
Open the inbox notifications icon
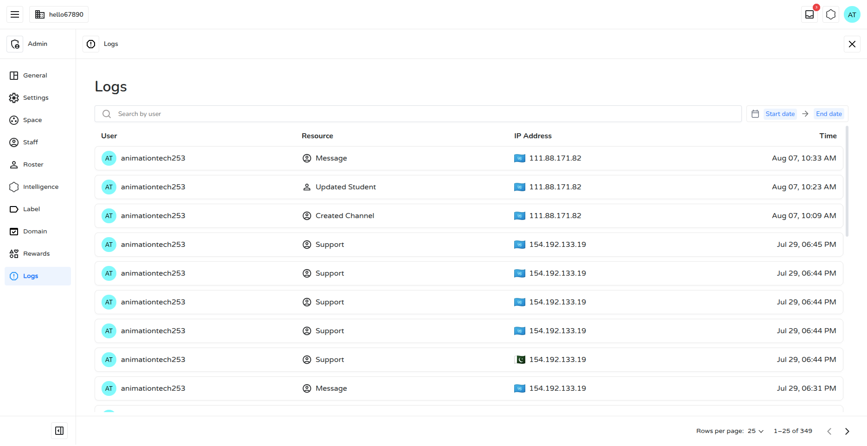pos(810,14)
